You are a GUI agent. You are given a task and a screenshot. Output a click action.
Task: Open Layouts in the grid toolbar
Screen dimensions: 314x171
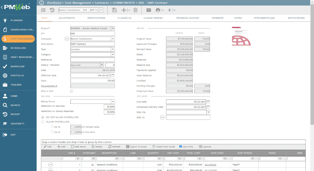[205, 147]
